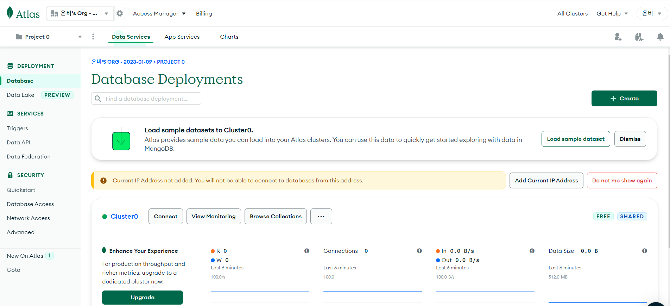
Task: Click the Atlas leaf logo
Action: pyautogui.click(x=10, y=13)
